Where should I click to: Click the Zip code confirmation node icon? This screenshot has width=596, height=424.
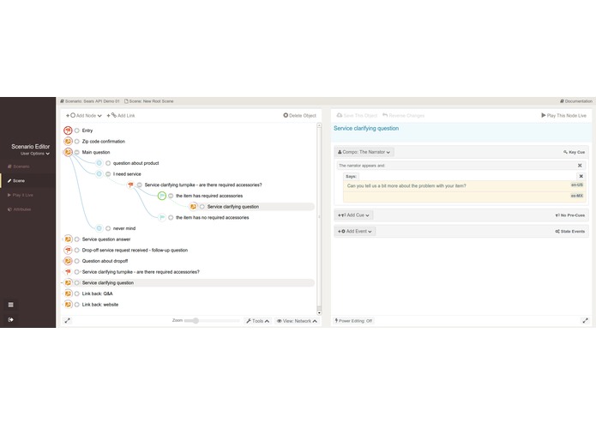[x=68, y=142]
